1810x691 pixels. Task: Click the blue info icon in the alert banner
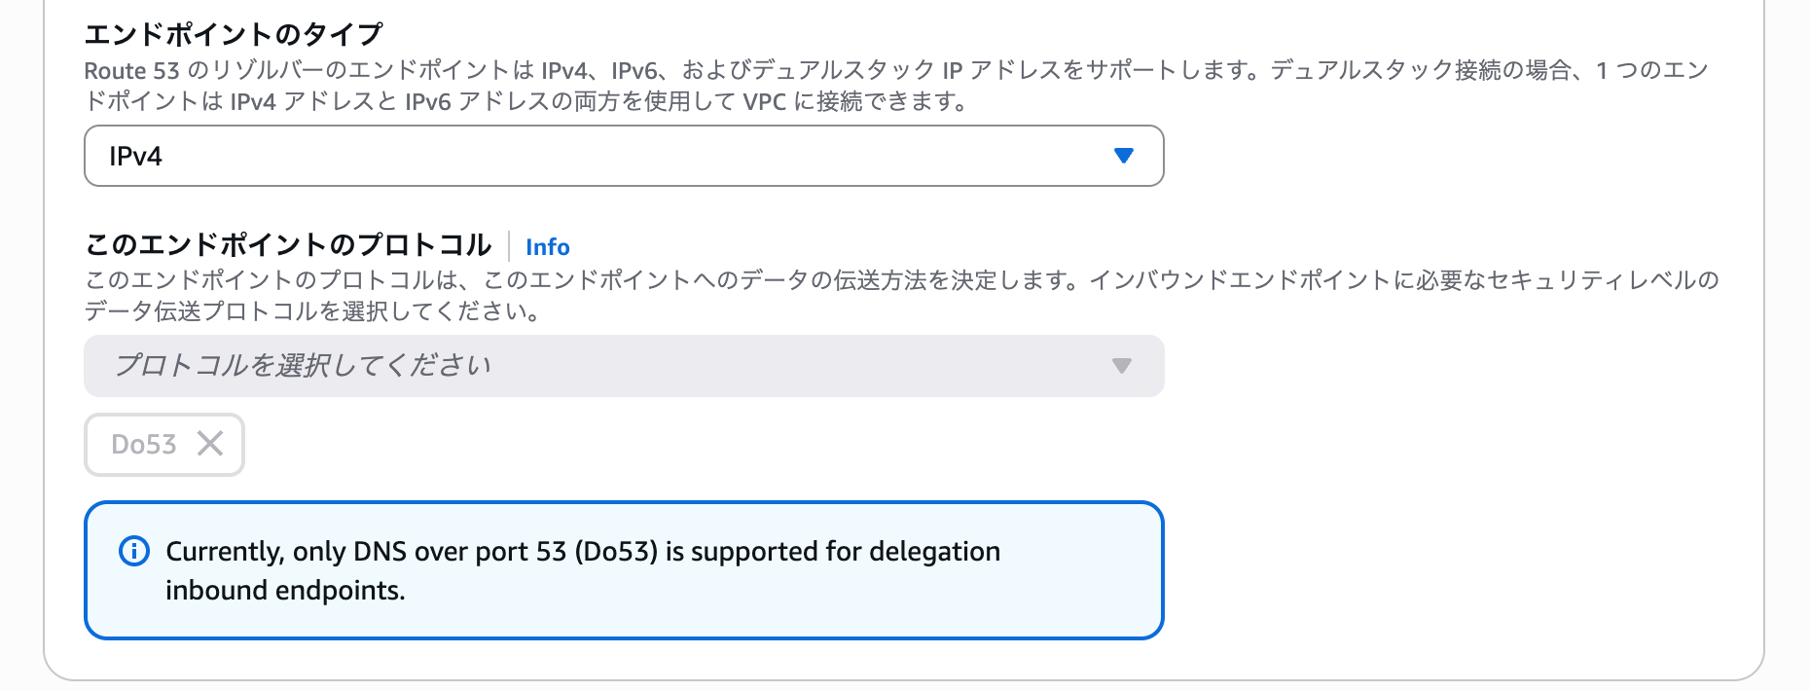tap(133, 553)
